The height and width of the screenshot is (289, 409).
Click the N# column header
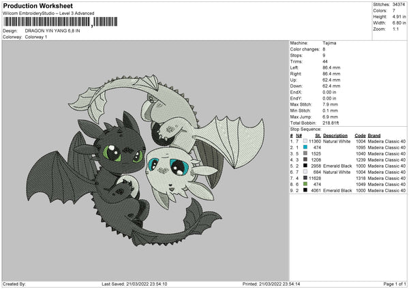point(299,136)
